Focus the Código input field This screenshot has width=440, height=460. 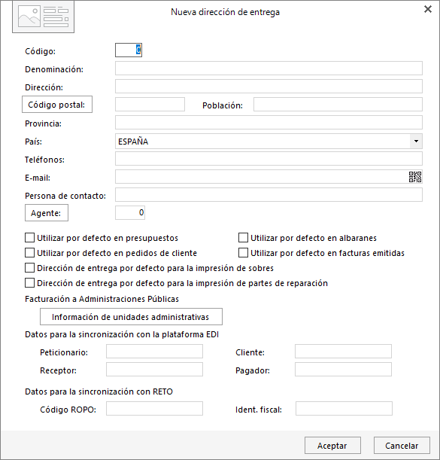(129, 50)
